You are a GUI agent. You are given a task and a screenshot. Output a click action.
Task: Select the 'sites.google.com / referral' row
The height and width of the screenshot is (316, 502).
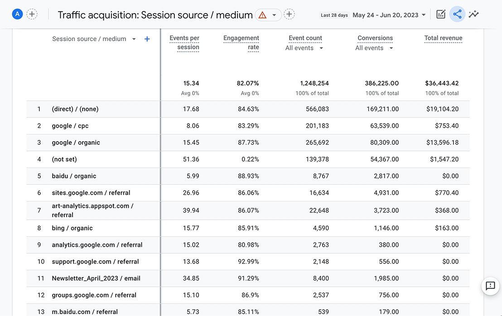point(248,193)
